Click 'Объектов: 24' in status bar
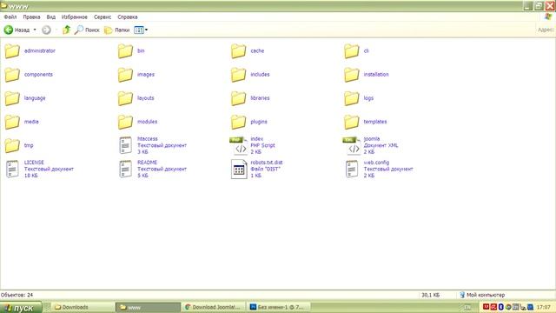The width and height of the screenshot is (556, 313). pos(17,295)
